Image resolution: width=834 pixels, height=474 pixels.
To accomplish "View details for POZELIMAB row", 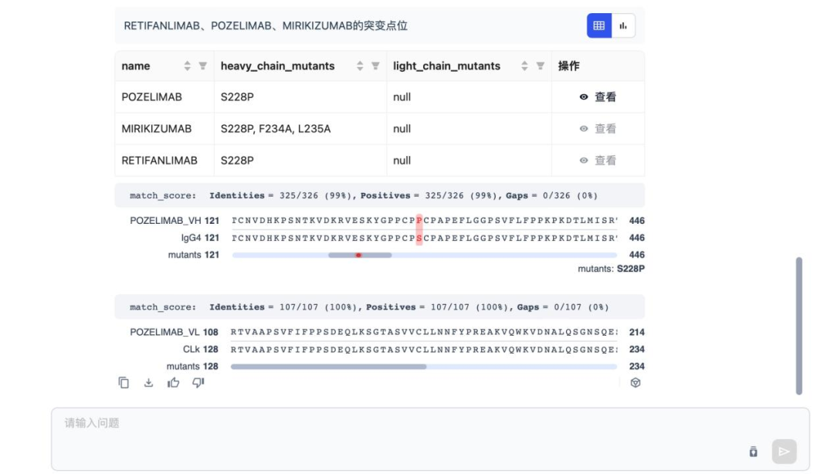I will [598, 96].
